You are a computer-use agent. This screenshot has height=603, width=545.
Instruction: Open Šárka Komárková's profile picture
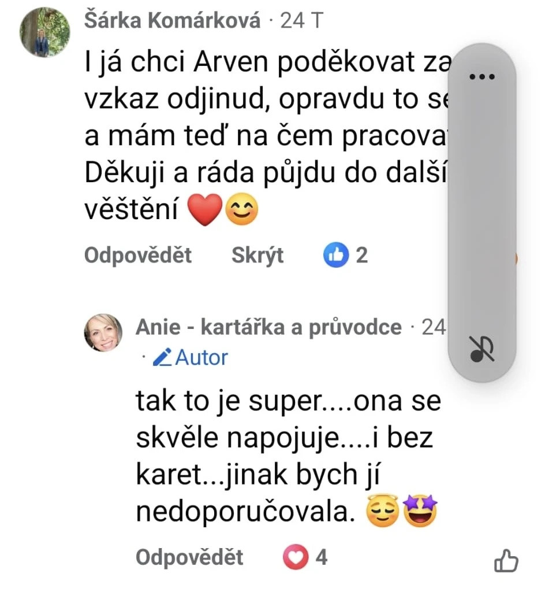pyautogui.click(x=45, y=32)
